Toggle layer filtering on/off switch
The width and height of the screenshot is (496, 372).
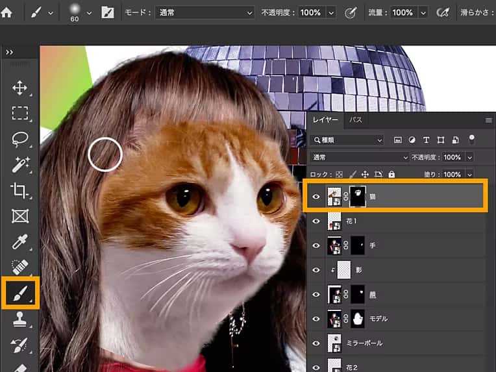(x=471, y=139)
